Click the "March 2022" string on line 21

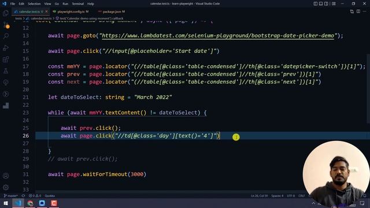(x=153, y=97)
